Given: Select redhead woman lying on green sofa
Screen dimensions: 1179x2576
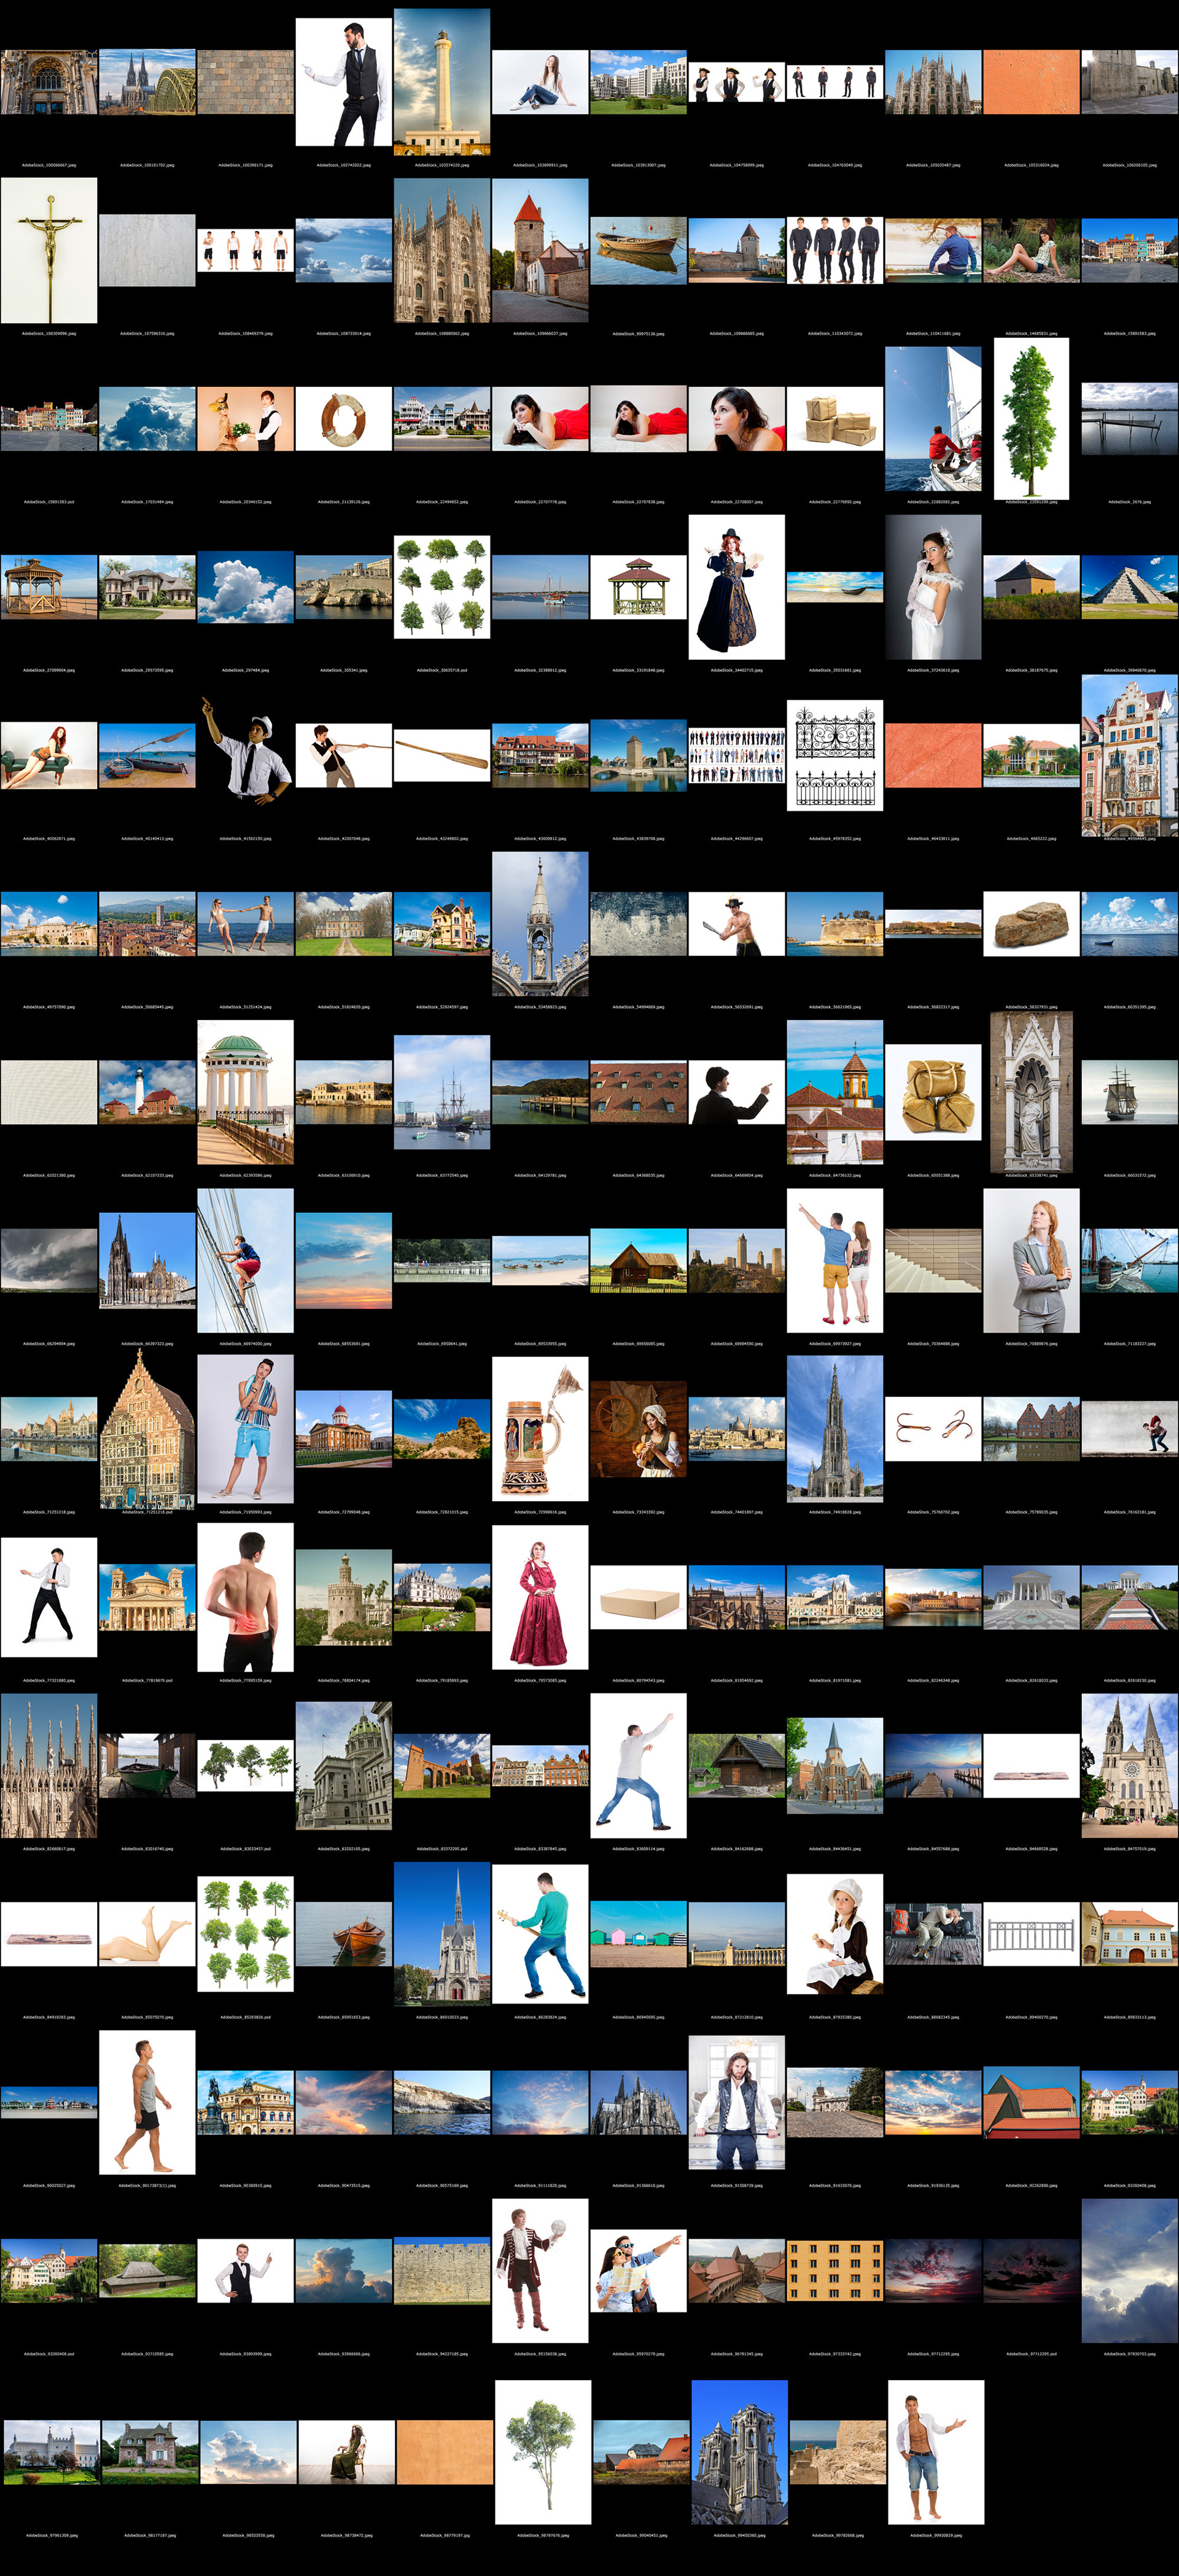Looking at the screenshot, I should point(49,755).
